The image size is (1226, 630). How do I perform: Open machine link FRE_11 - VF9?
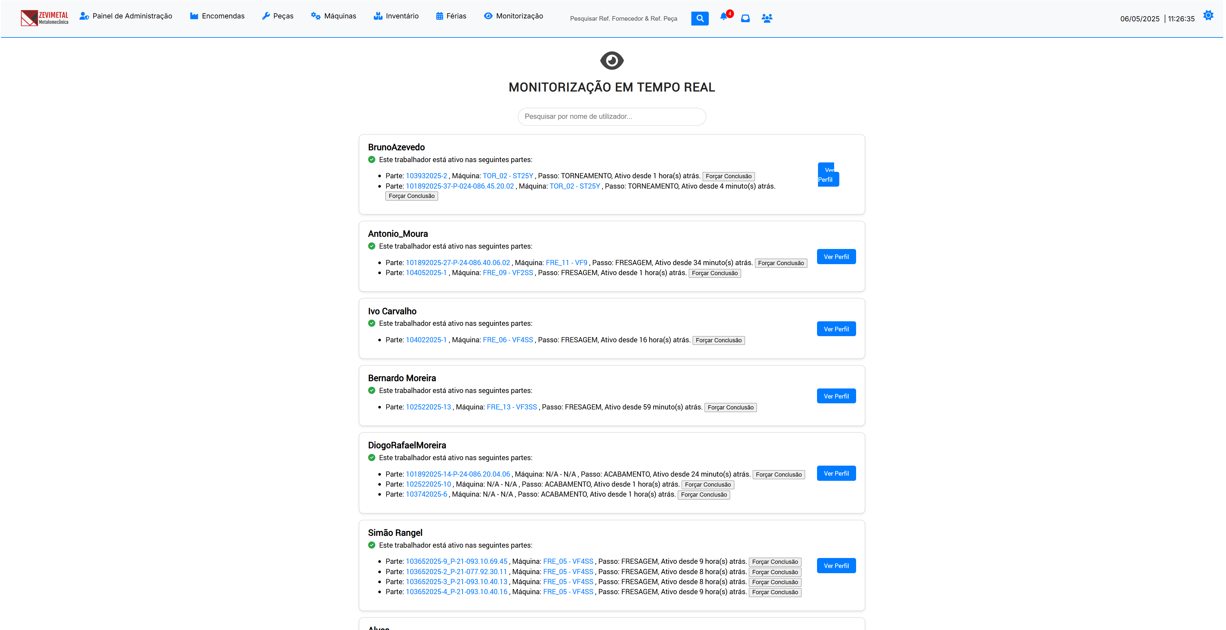coord(566,263)
